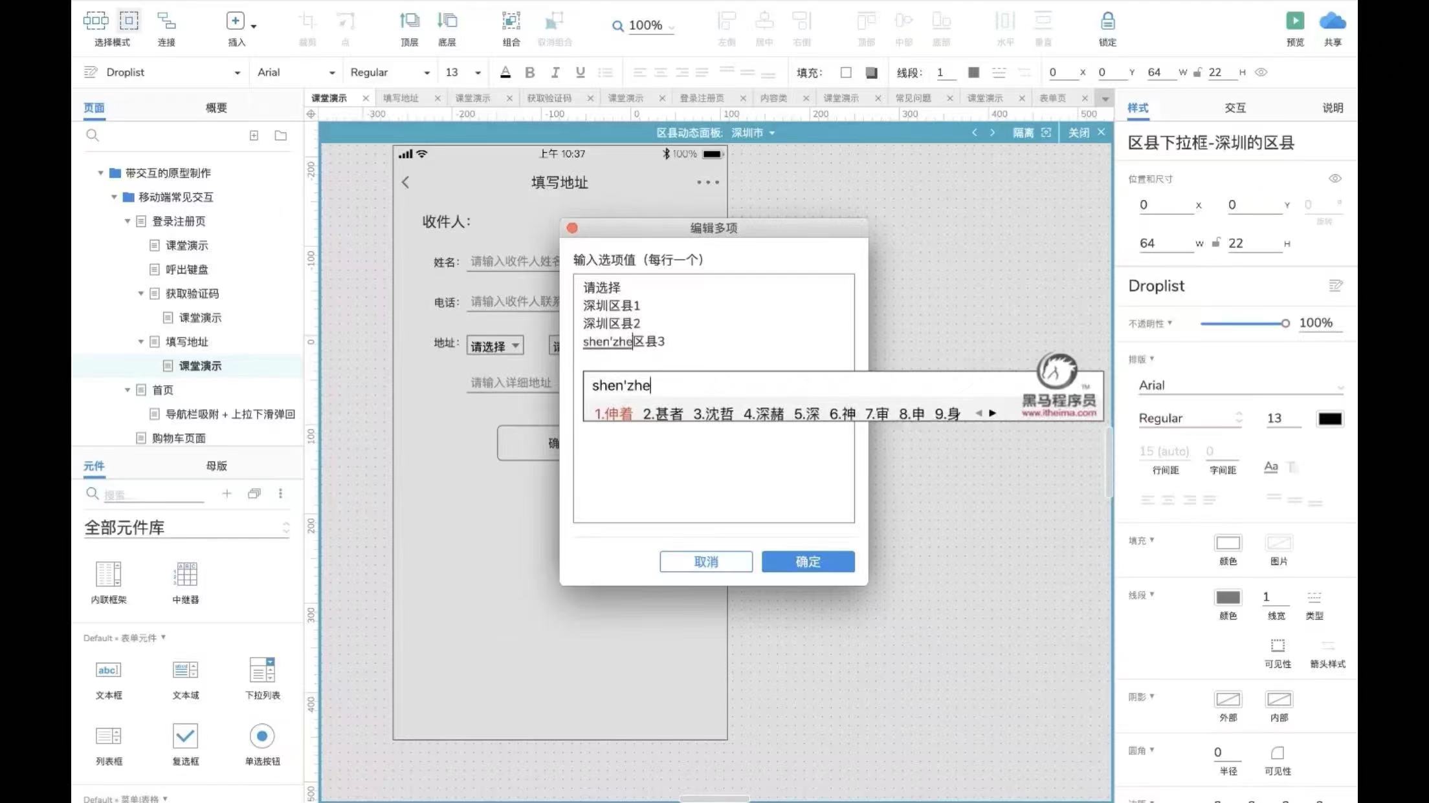
Task: Click the 取消 button in dialog
Action: coord(705,561)
